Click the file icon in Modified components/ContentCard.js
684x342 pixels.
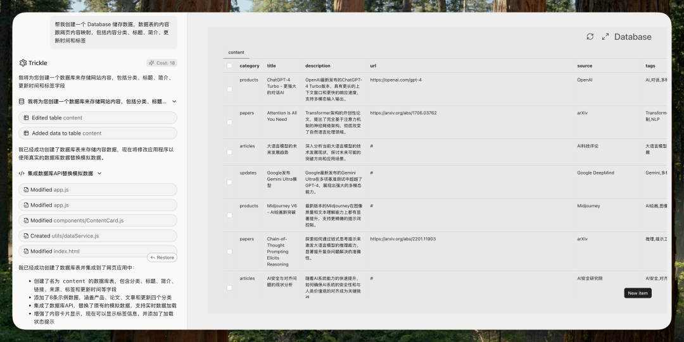[26, 221]
